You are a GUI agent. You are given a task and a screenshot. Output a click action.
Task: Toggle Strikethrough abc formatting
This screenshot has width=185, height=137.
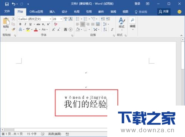[38, 24]
